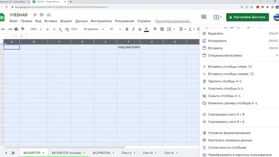
Task: Bookmark page with browser star icon
Action: point(252,7)
